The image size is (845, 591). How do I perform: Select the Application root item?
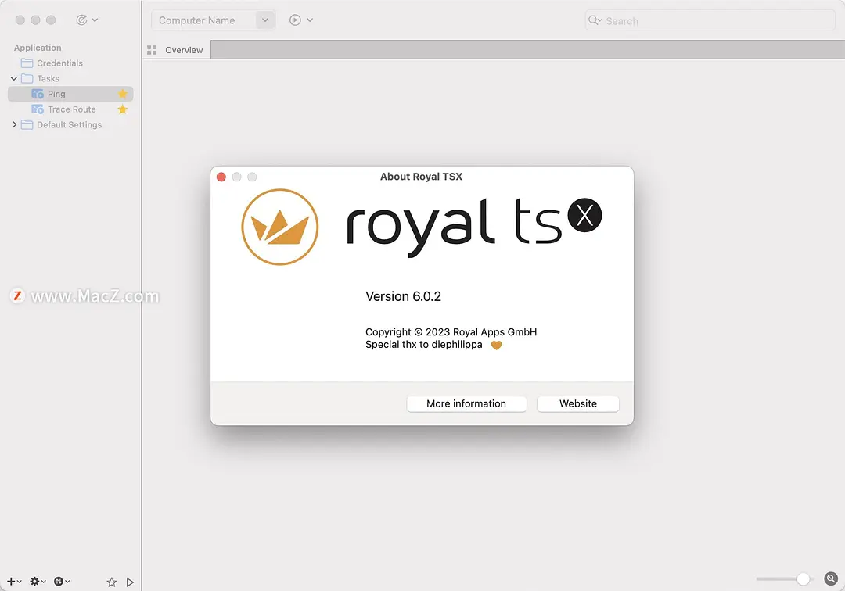[38, 48]
